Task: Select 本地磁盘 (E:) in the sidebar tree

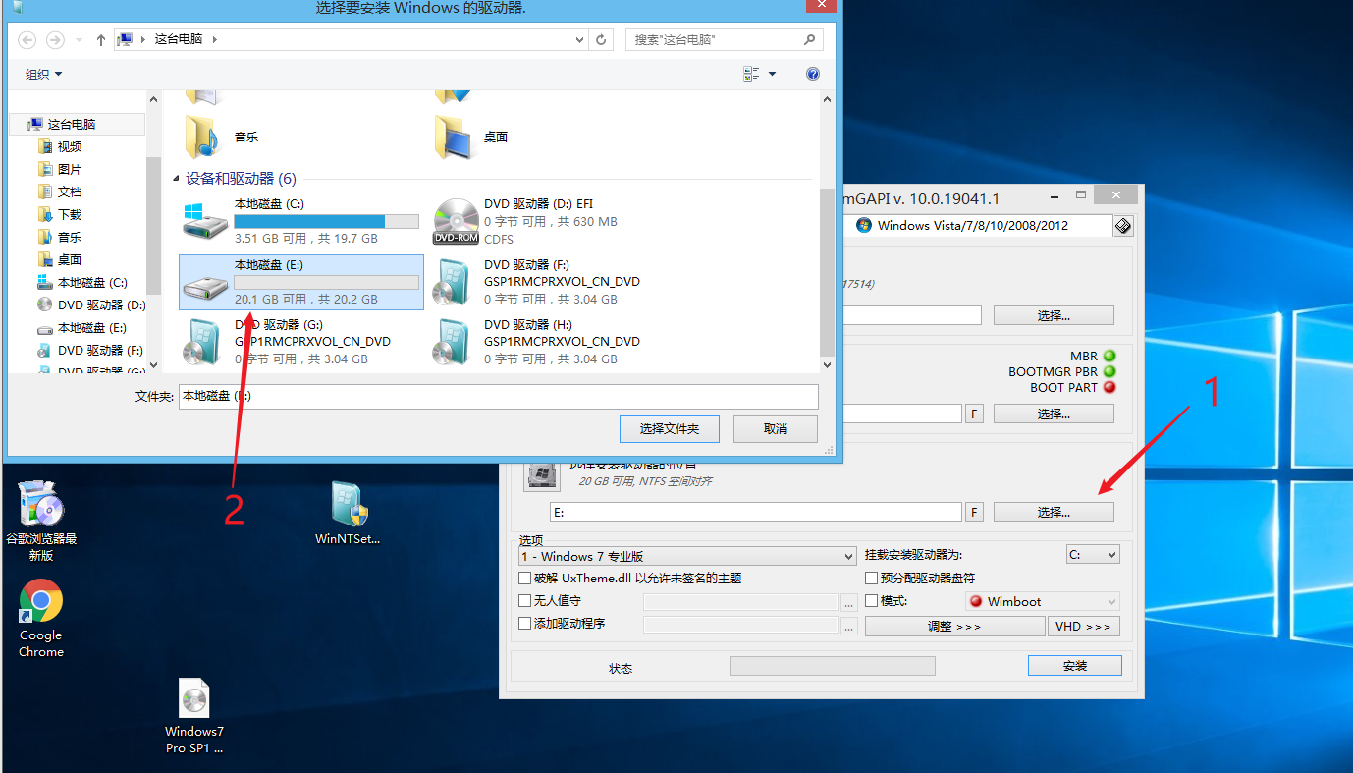Action: (91, 328)
